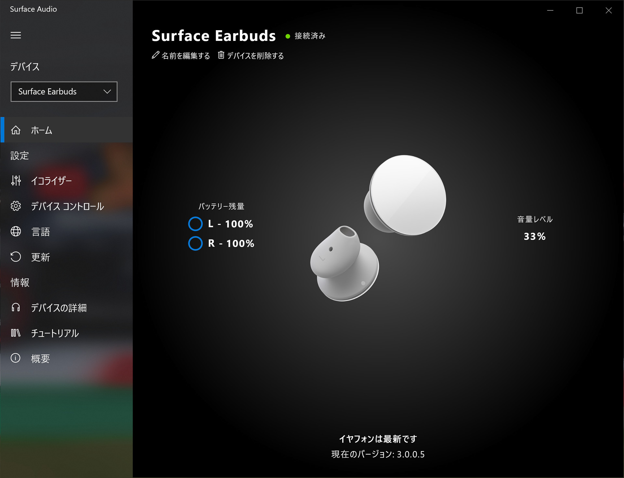624x478 pixels.
Task: Click the pencil icon to edit name
Action: click(x=156, y=55)
